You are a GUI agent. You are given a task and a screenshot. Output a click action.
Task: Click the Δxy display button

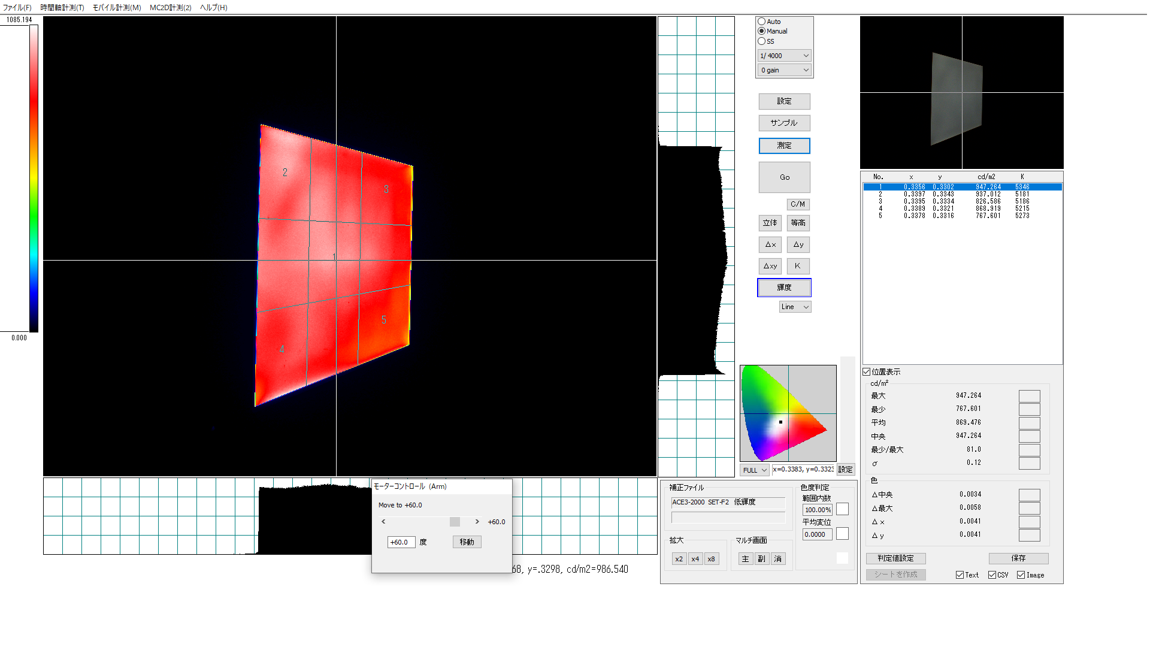(x=770, y=266)
